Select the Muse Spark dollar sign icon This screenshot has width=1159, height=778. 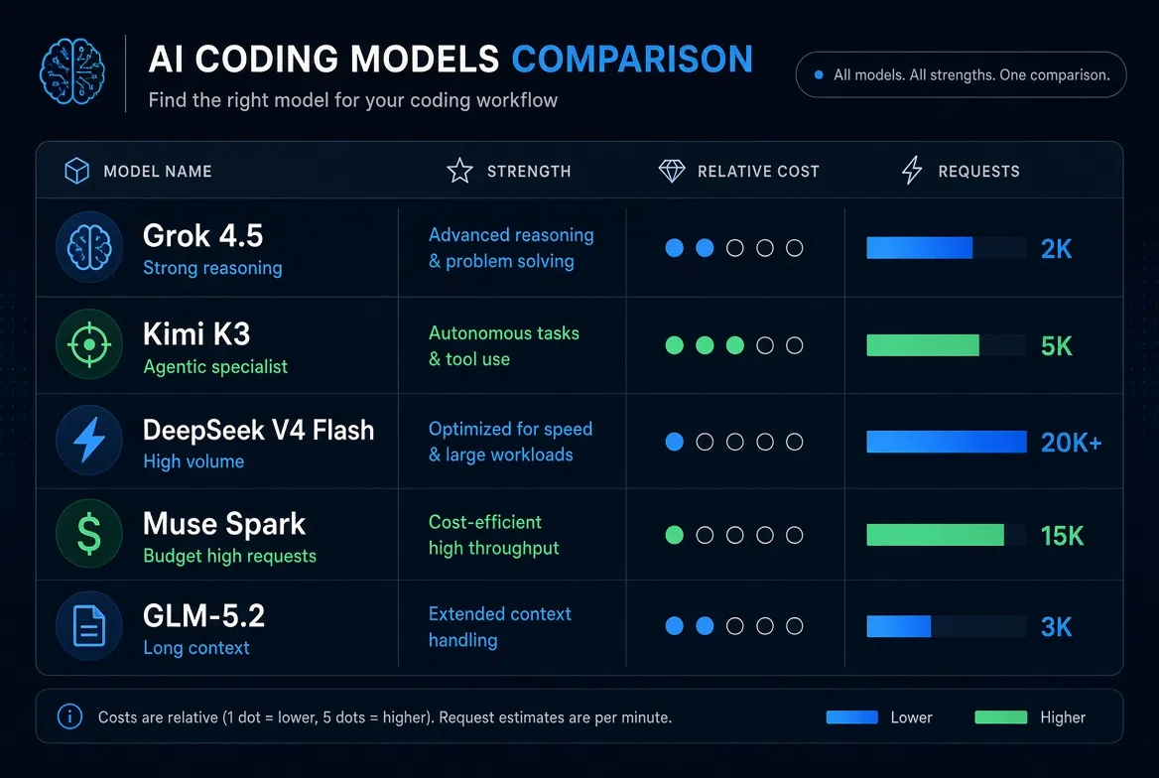pyautogui.click(x=89, y=534)
